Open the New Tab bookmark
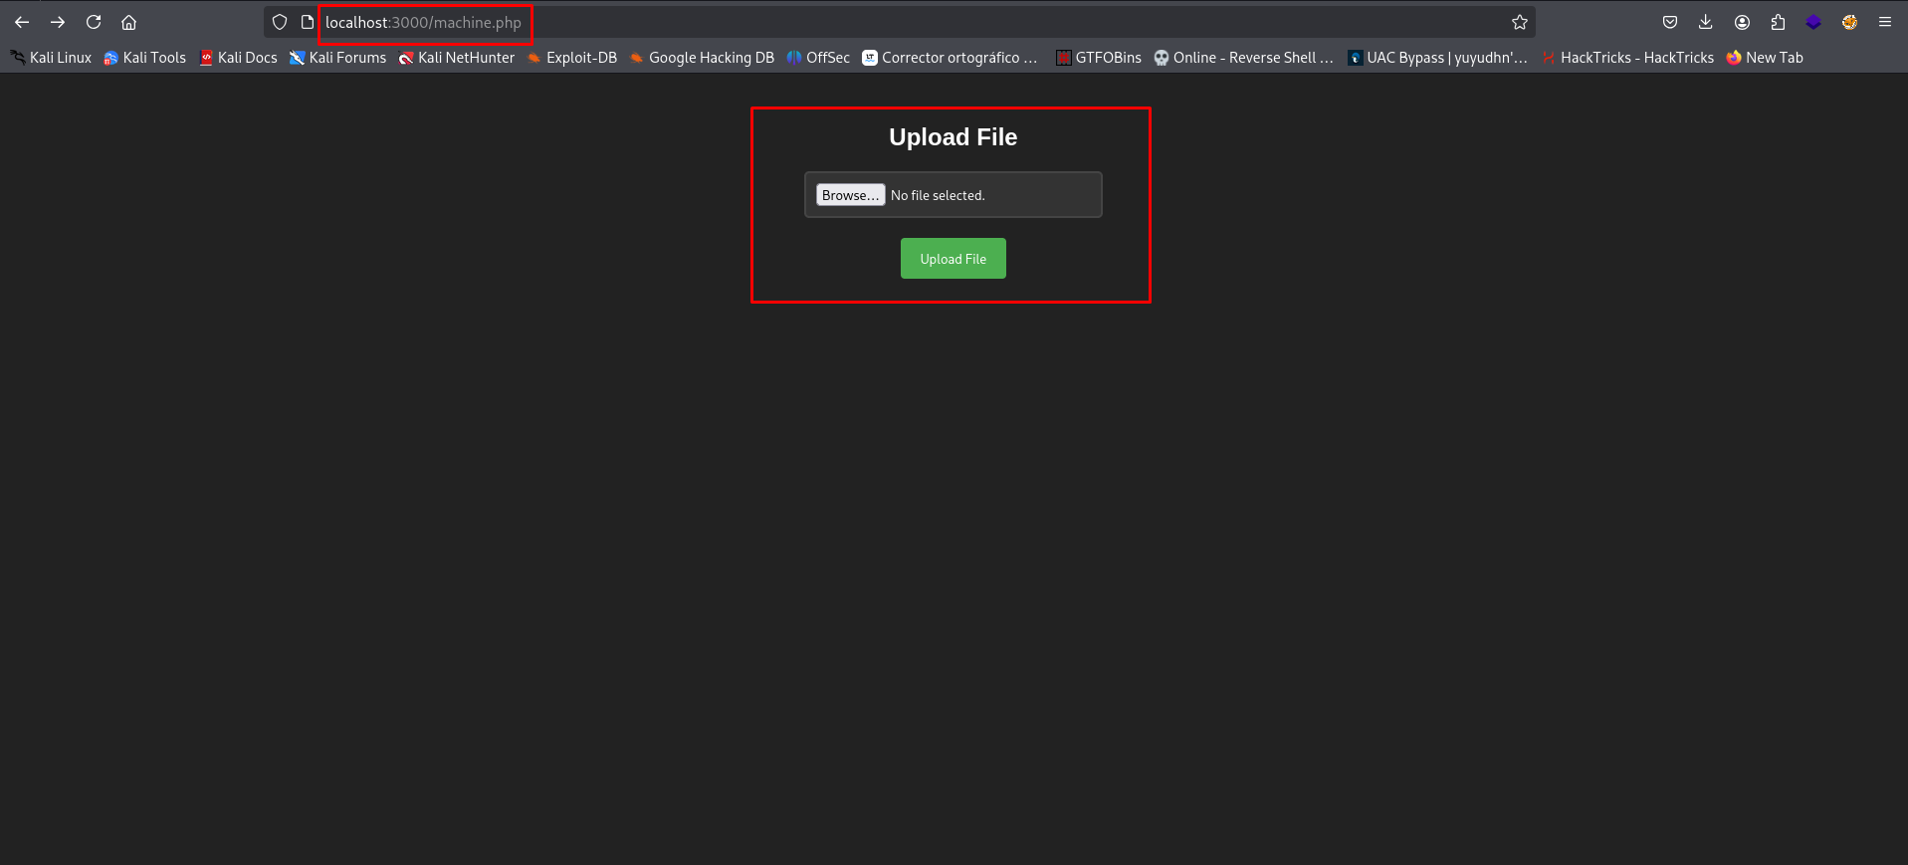The image size is (1908, 865). 1765,58
